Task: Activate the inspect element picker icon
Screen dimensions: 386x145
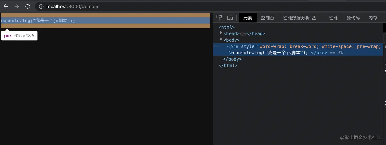Action: tap(219, 18)
